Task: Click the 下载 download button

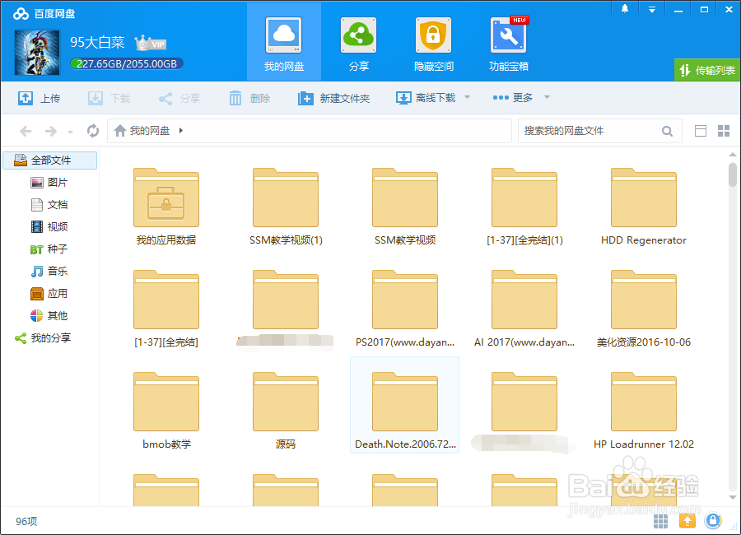Action: click(x=110, y=98)
